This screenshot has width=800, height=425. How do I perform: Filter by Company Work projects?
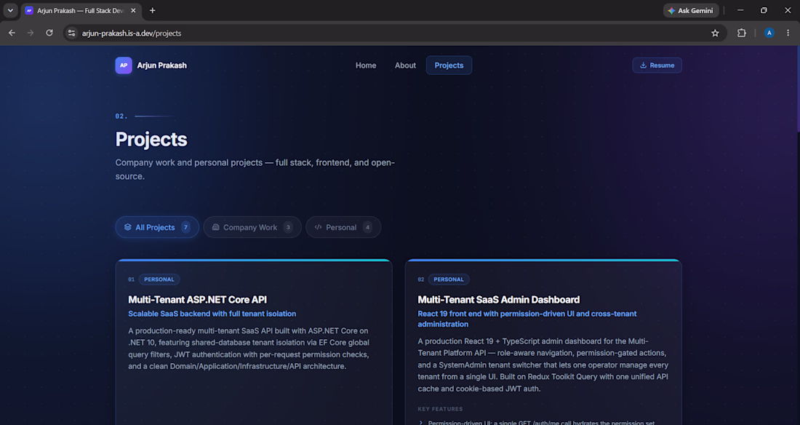click(x=252, y=227)
